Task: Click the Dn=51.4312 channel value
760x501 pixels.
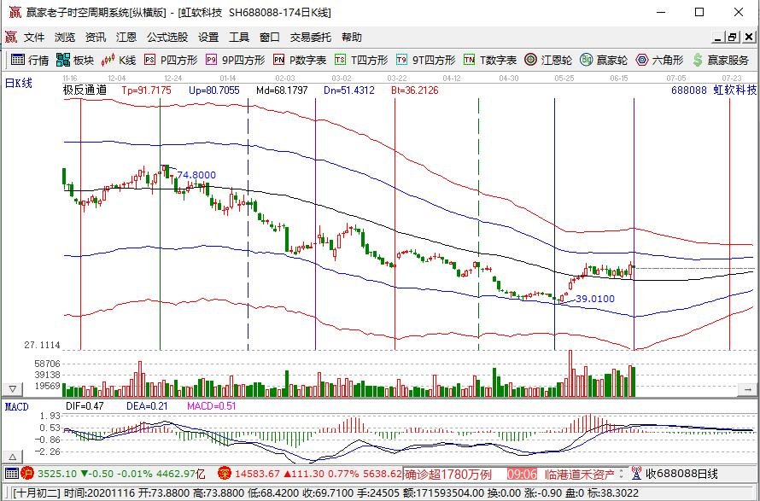Action: (x=349, y=90)
